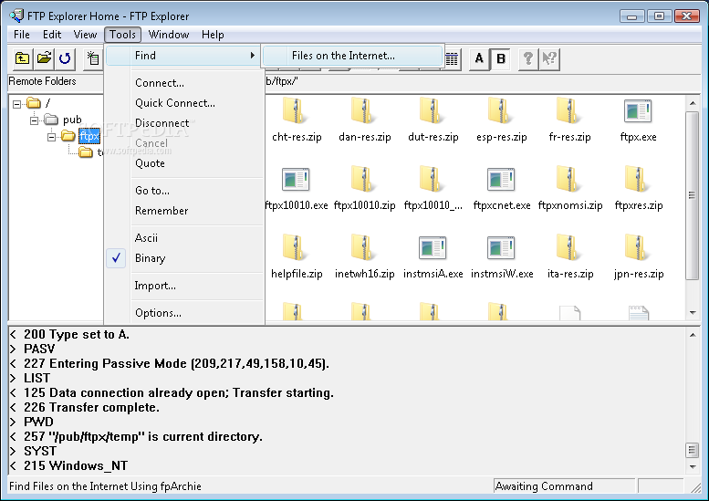The height and width of the screenshot is (501, 709).
Task: Select the pub folder in tree
Action: pyautogui.click(x=63, y=120)
